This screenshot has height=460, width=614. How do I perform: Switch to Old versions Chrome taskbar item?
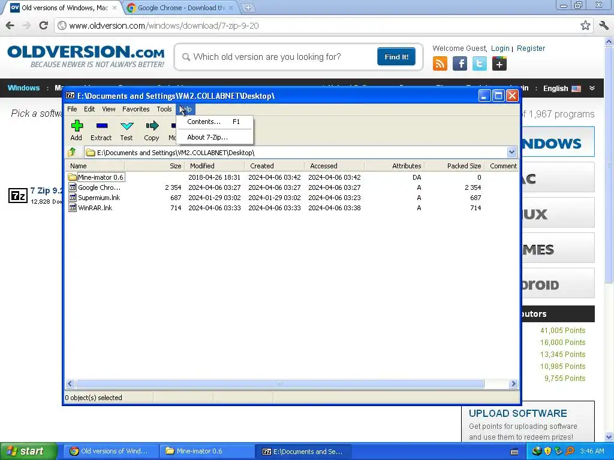[x=112, y=451]
